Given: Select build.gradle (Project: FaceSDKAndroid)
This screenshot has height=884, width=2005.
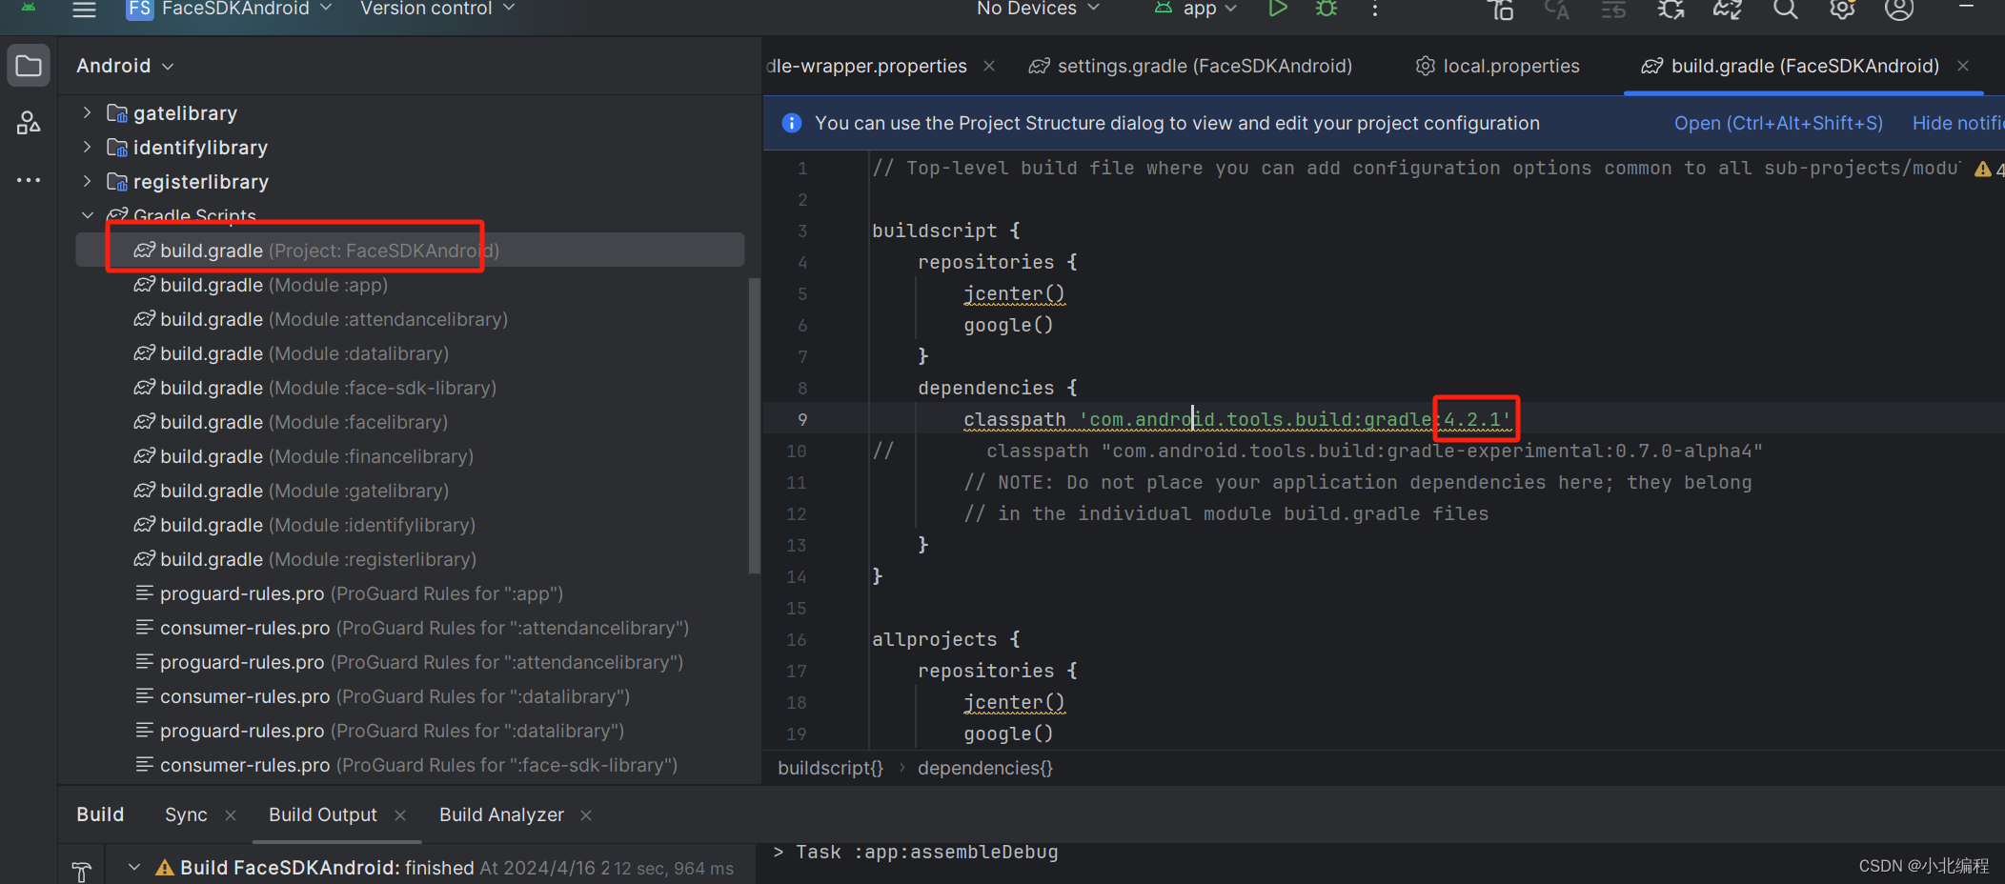Looking at the screenshot, I should tap(410, 250).
